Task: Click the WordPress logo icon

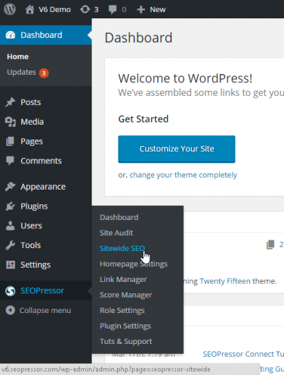Action: (10, 9)
